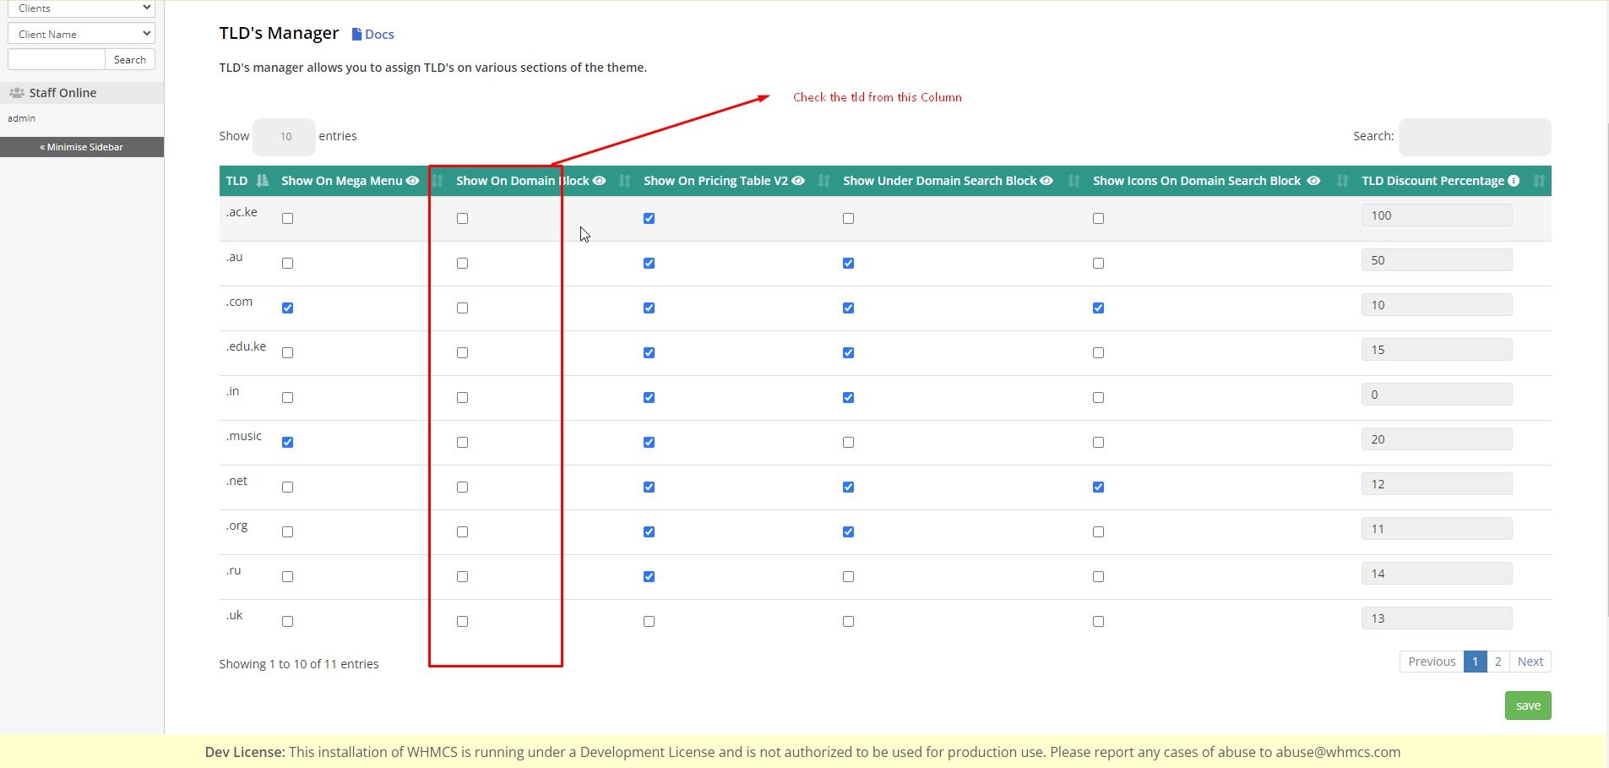
Task: Uncheck Show On Mega Menu for .music
Action: tap(288, 443)
